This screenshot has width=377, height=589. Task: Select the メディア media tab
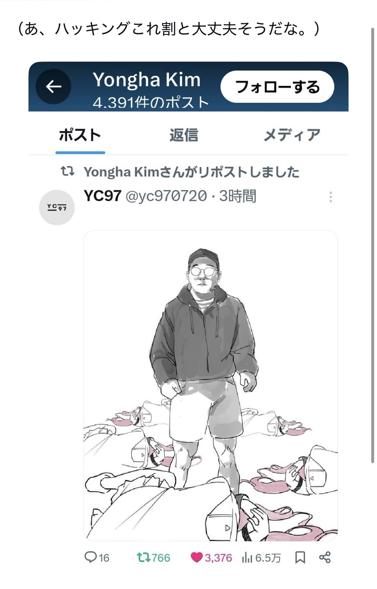click(x=292, y=135)
